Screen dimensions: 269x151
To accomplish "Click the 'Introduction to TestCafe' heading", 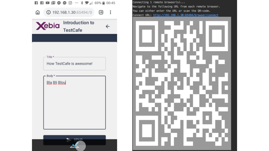I will [78, 26].
